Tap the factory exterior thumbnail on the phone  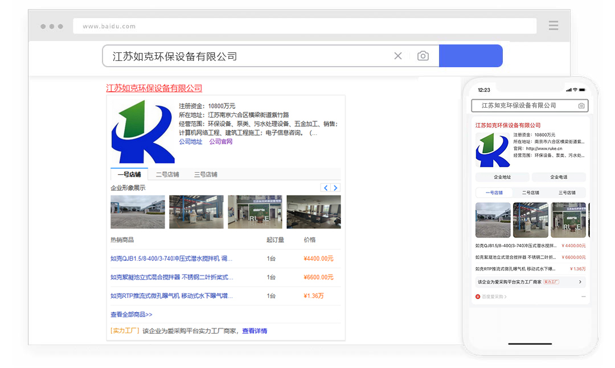click(493, 220)
